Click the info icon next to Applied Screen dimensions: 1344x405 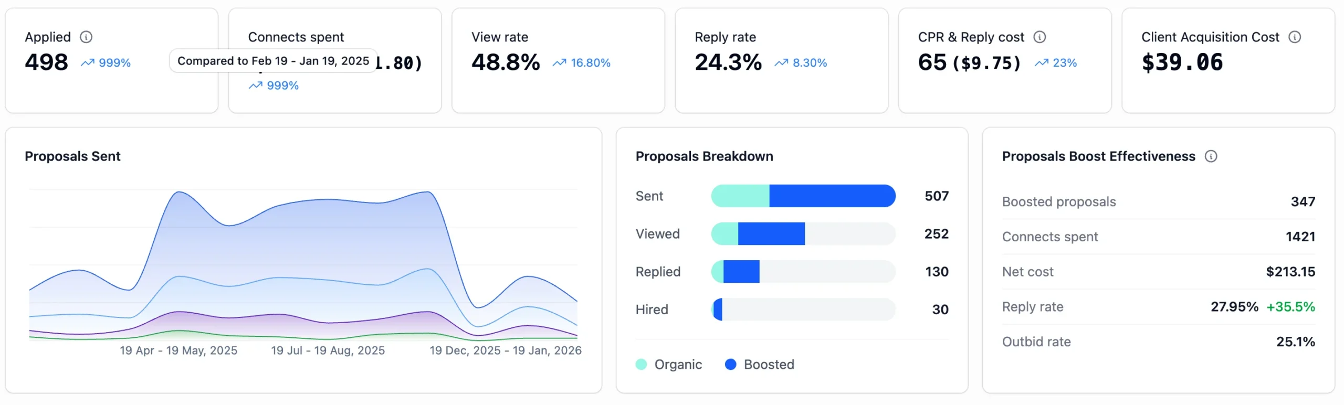(86, 37)
